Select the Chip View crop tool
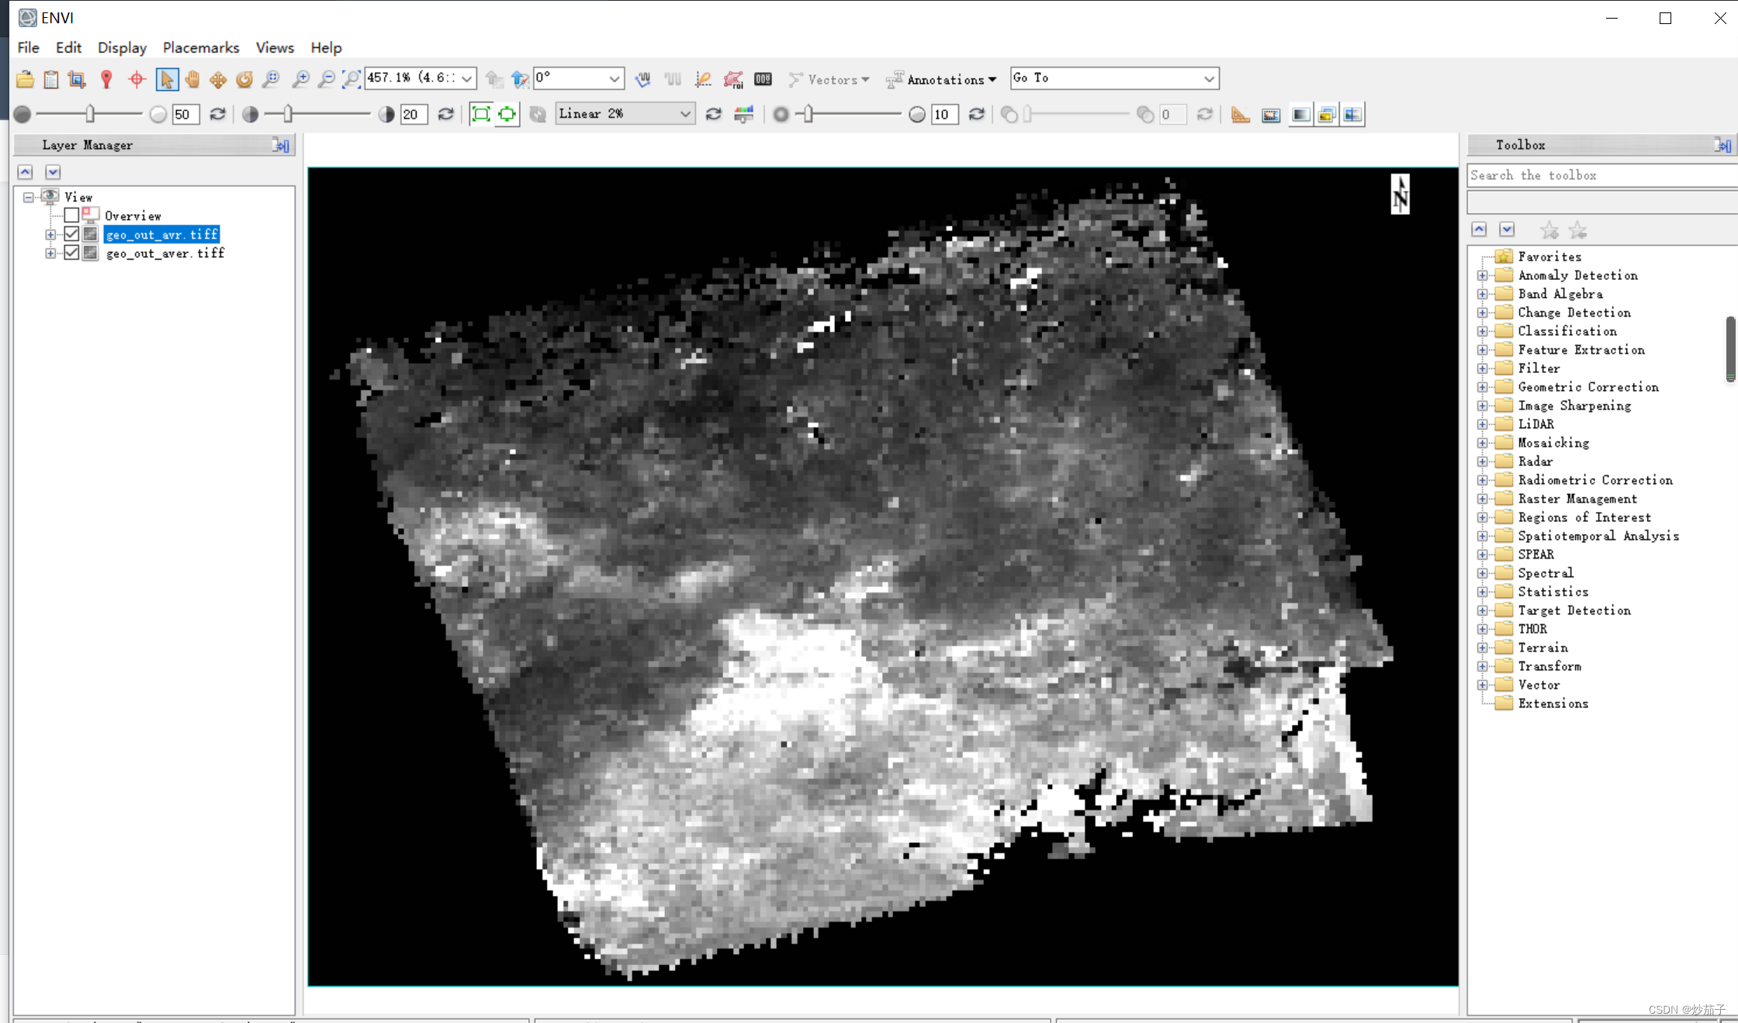 tap(77, 79)
